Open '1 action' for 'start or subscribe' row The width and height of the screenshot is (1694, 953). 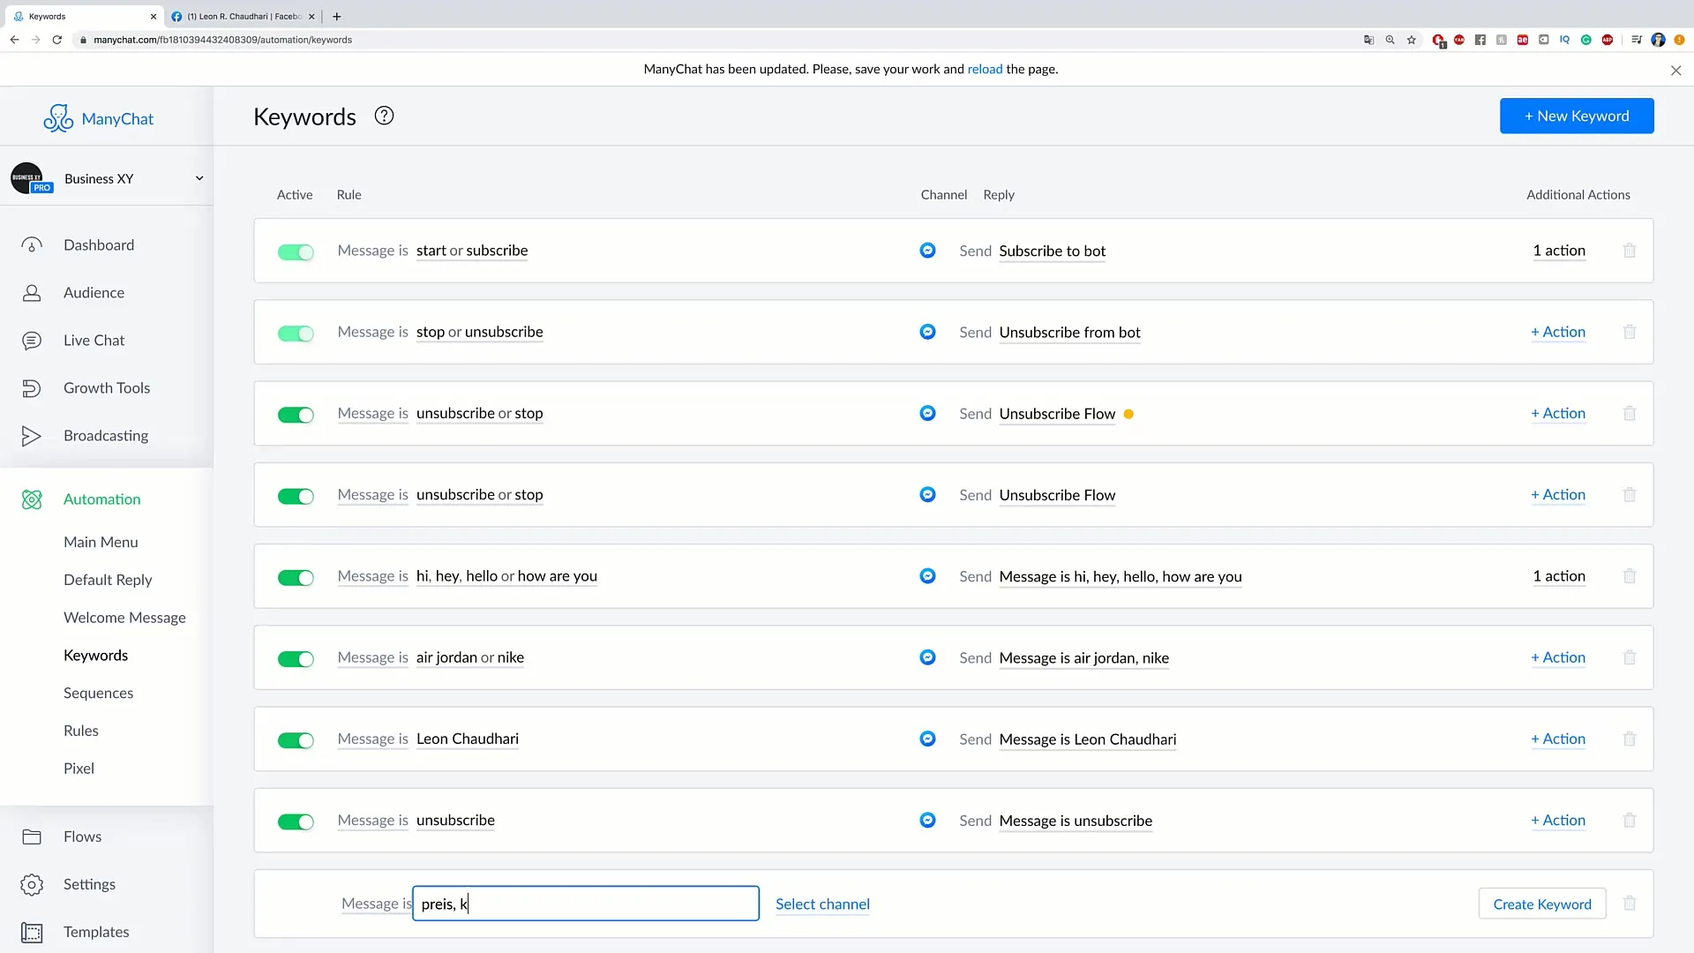pyautogui.click(x=1559, y=251)
